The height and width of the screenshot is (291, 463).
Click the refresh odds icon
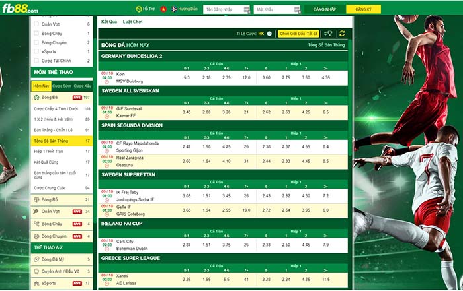[342, 33]
